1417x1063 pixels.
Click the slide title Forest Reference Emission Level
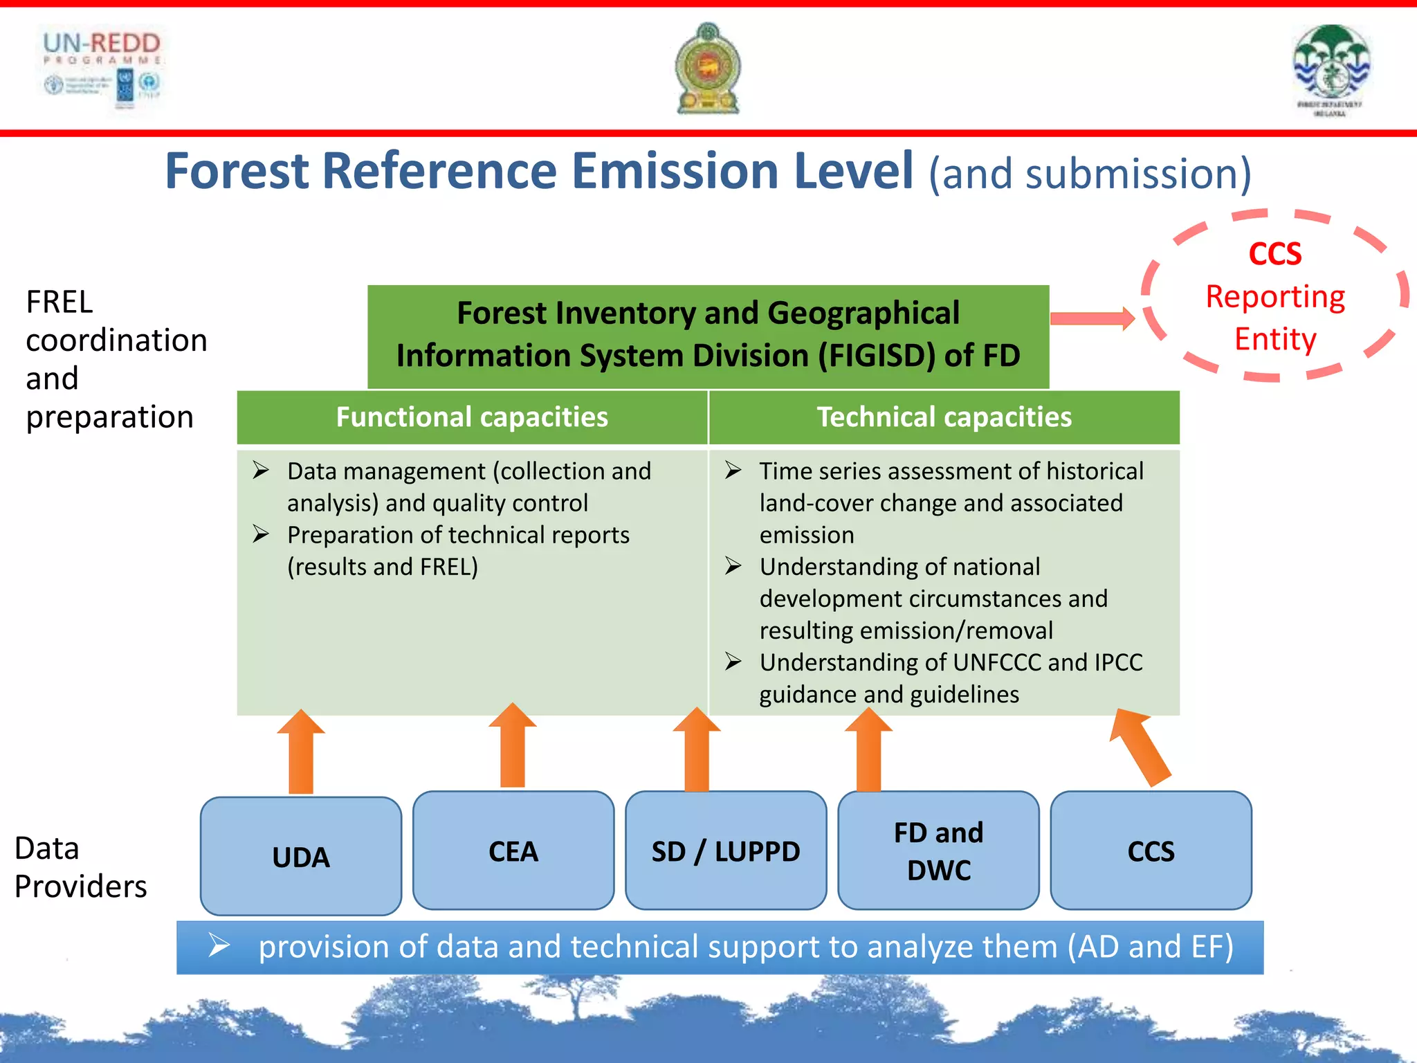click(540, 171)
